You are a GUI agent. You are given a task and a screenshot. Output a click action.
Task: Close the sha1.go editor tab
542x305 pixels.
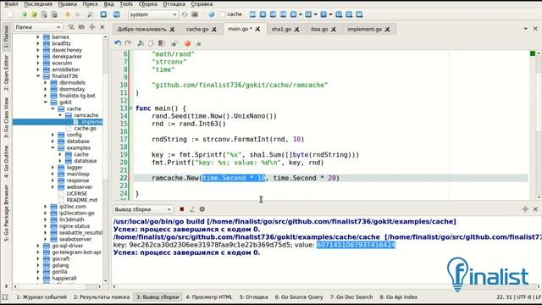296,30
